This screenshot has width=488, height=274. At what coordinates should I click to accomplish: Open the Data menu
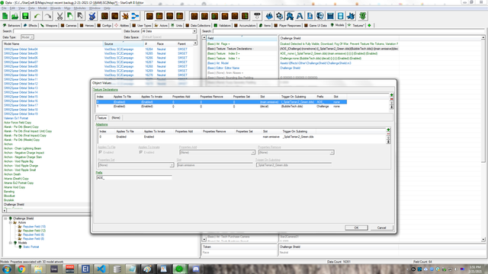pyautogui.click(x=31, y=8)
